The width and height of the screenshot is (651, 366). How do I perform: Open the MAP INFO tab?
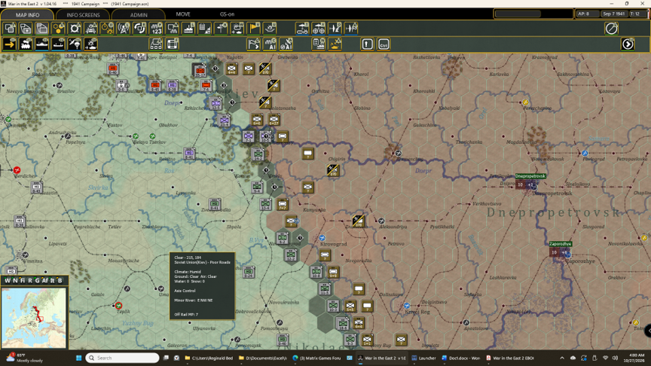pos(27,14)
